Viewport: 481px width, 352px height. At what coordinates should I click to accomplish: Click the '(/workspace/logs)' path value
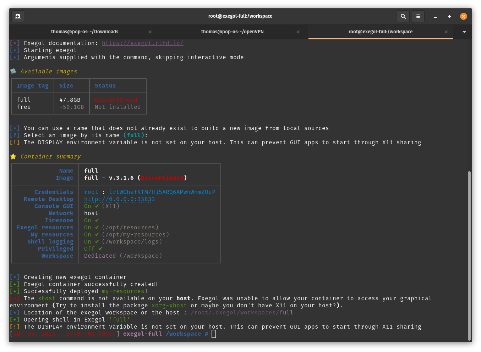132,242
